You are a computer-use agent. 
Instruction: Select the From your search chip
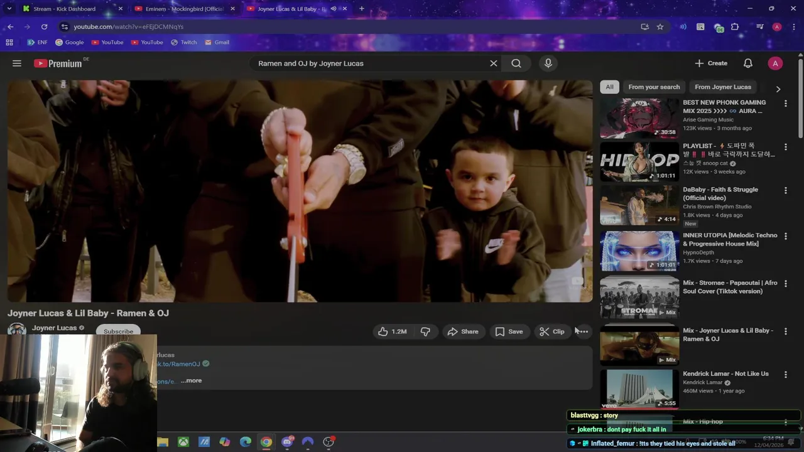[654, 87]
